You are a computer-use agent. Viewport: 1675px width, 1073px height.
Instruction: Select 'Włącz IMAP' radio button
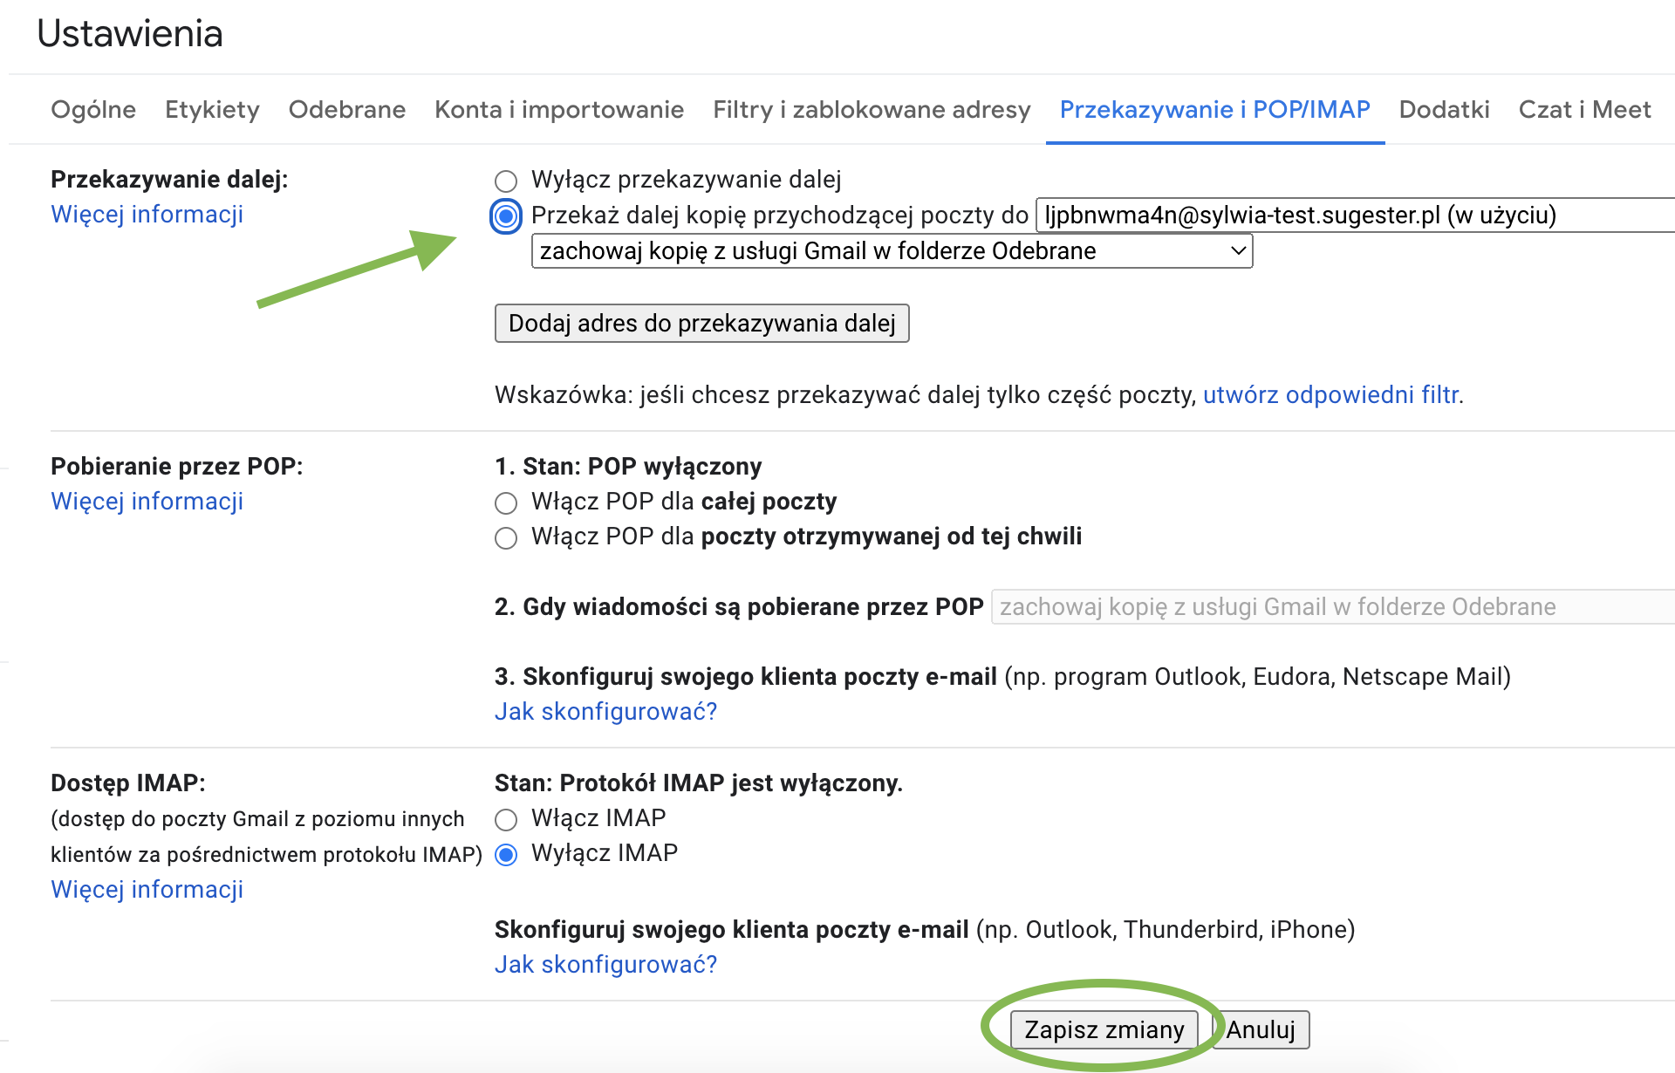point(506,820)
